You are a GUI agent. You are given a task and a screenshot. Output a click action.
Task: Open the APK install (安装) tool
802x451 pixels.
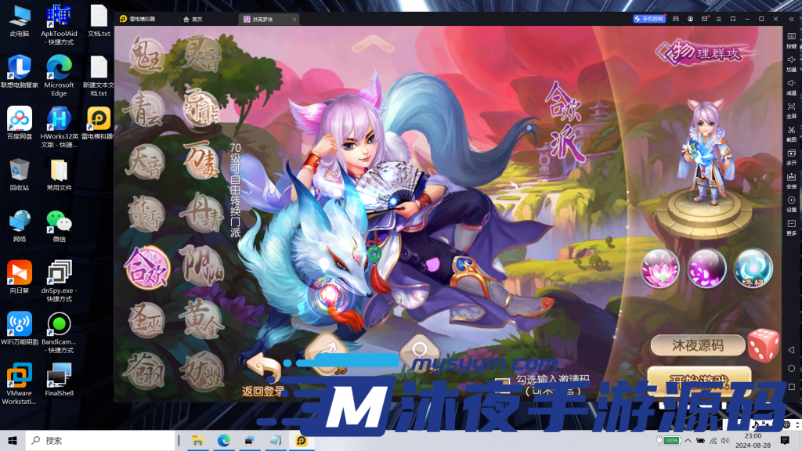(791, 181)
